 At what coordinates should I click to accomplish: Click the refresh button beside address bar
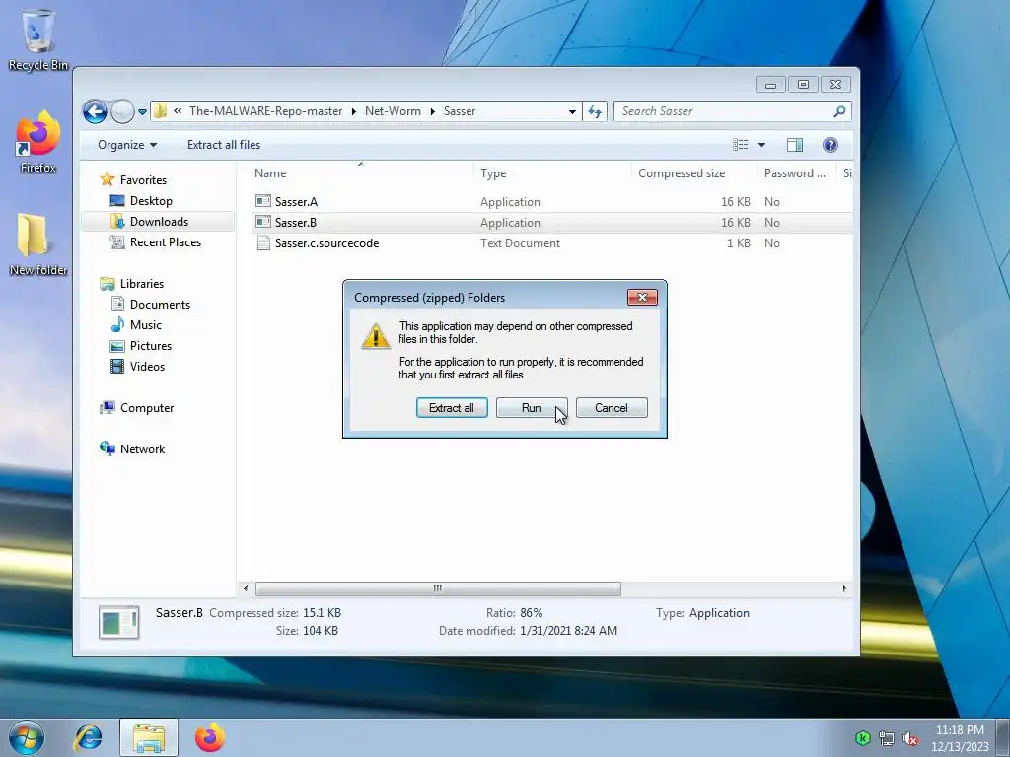(x=595, y=112)
